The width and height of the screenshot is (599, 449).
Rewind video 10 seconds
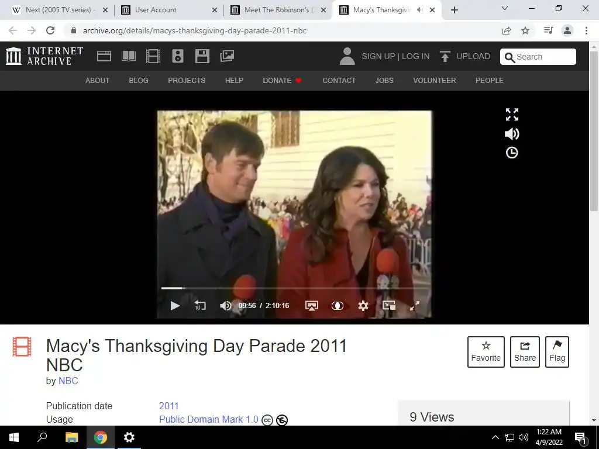pos(200,305)
